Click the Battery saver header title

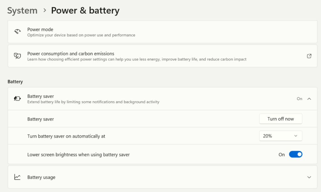[x=40, y=96]
